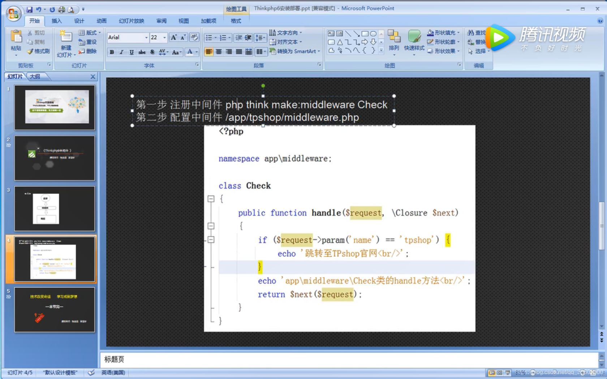The width and height of the screenshot is (607, 379).
Task: Select the arrow line shape
Action: click(356, 34)
